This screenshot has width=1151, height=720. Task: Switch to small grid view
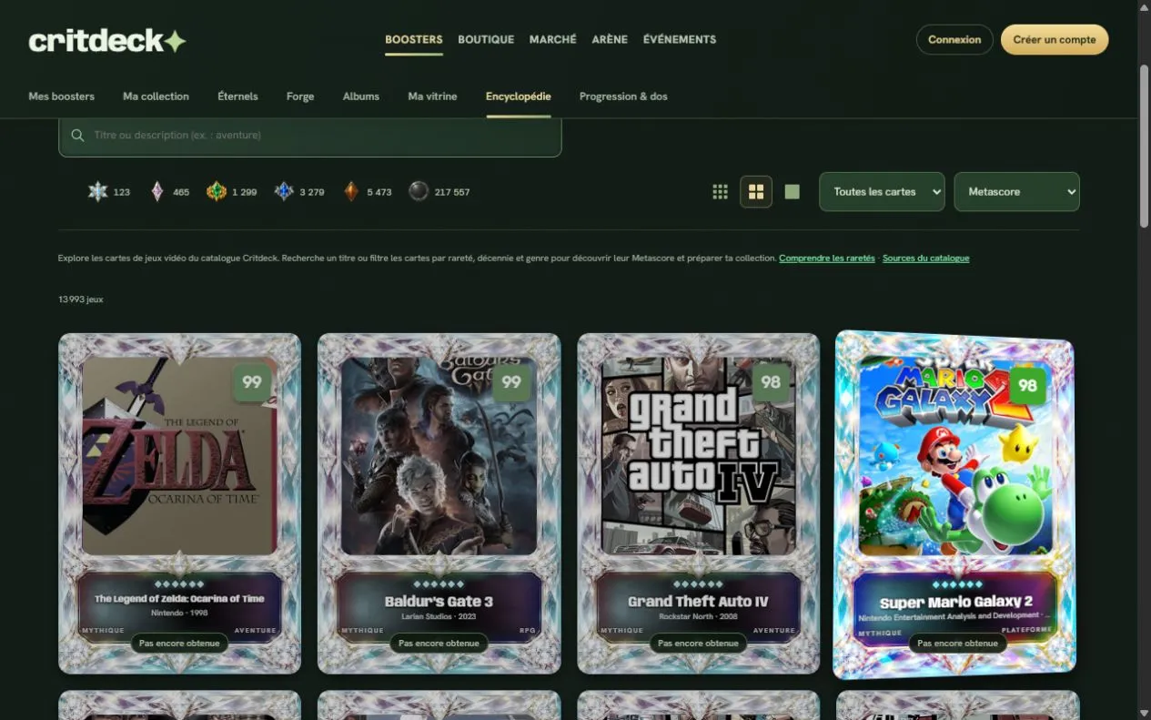pos(721,192)
